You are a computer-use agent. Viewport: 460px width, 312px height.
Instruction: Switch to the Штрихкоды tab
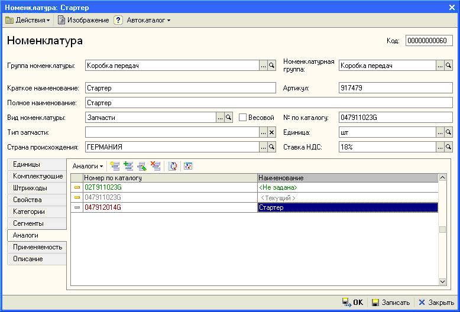(x=30, y=188)
